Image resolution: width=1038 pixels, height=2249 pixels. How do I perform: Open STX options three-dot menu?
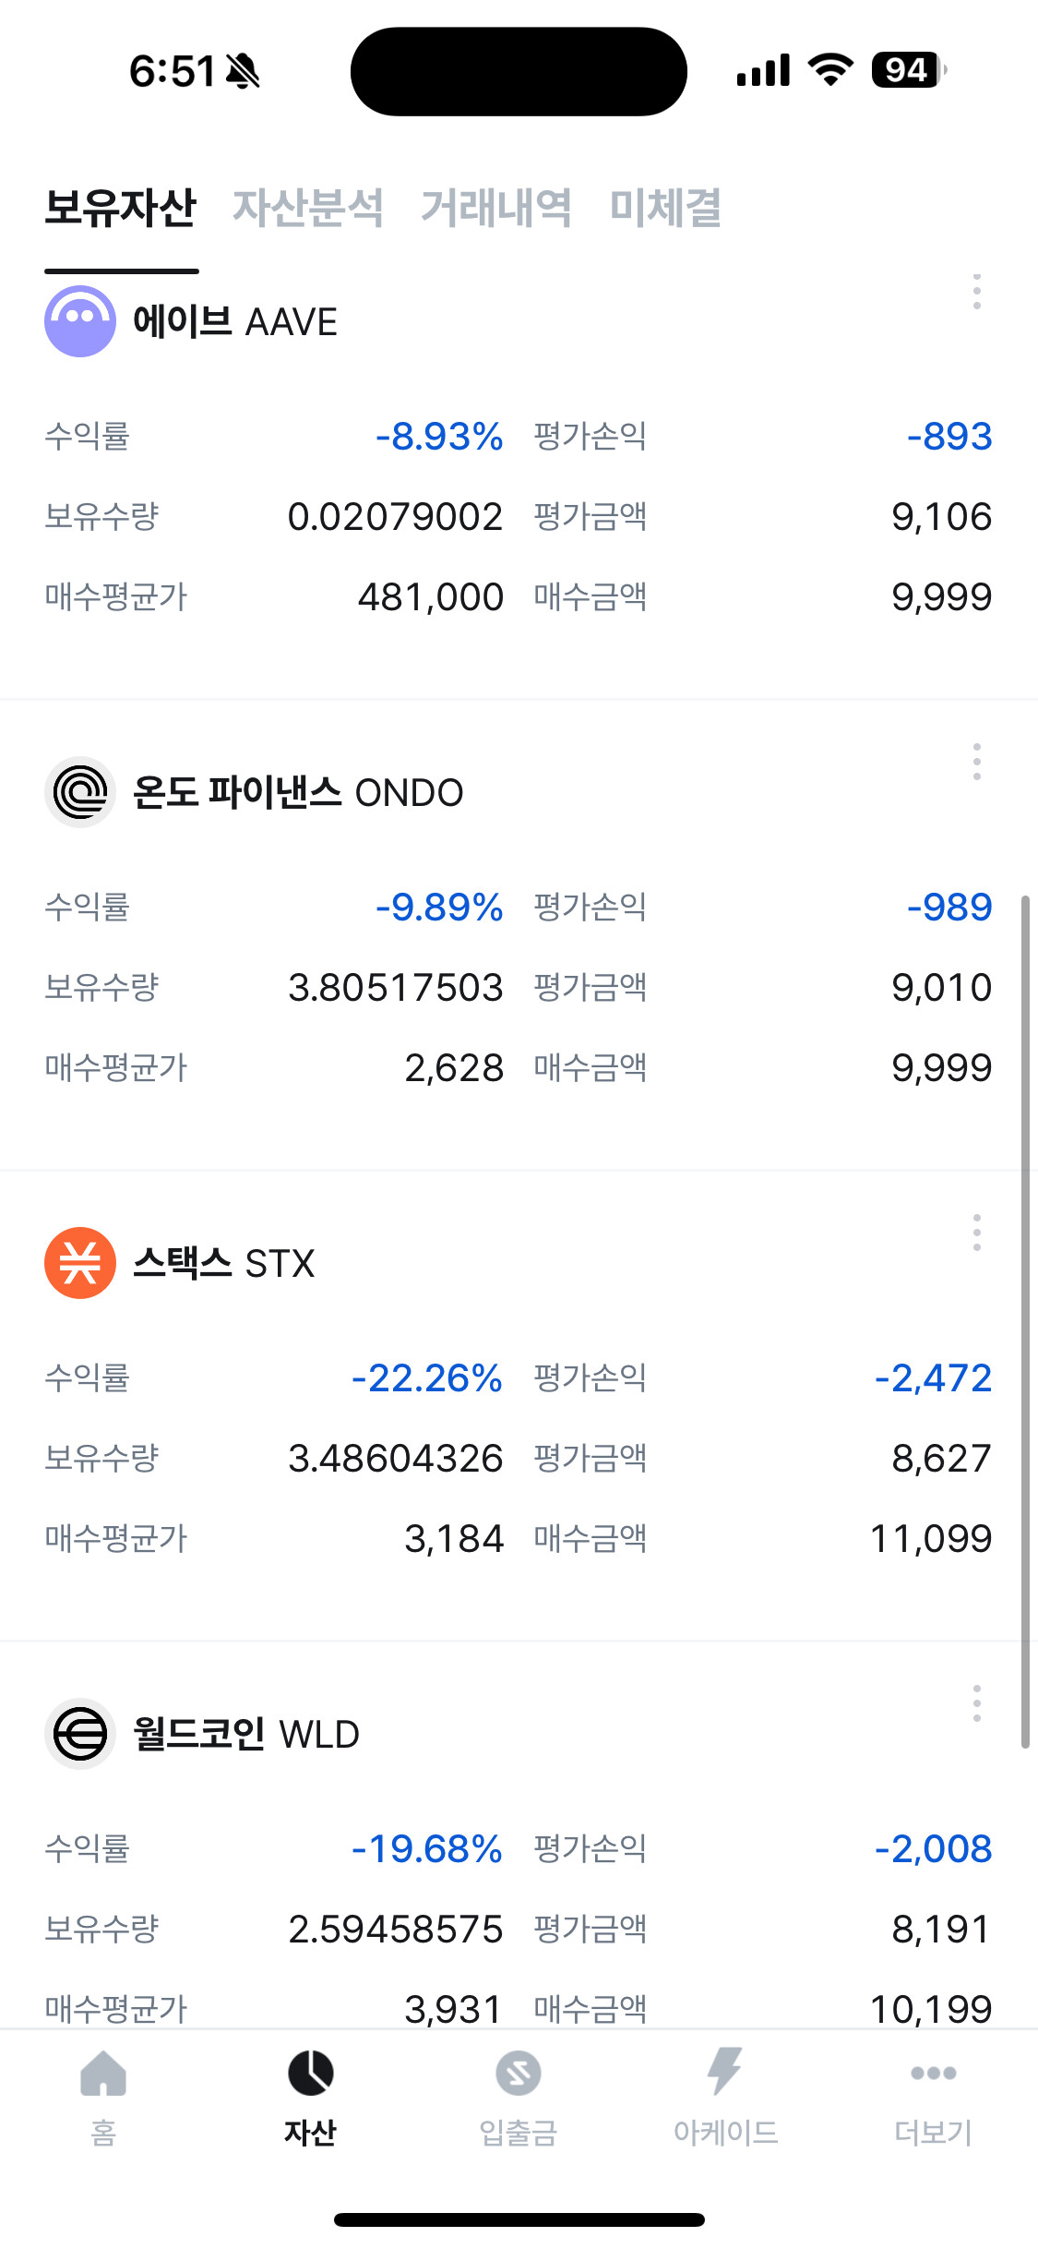976,1233
